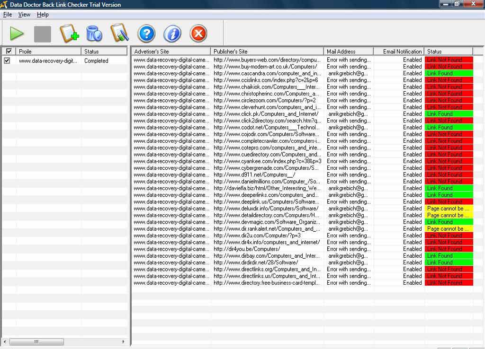
Task: Select the directory.free-business-card-templ... row
Action: (303, 283)
